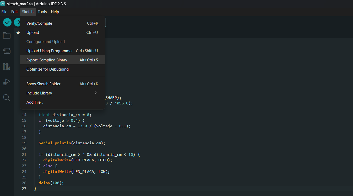Image resolution: width=353 pixels, height=196 pixels.
Task: Open the Edit menu
Action: coord(14,12)
